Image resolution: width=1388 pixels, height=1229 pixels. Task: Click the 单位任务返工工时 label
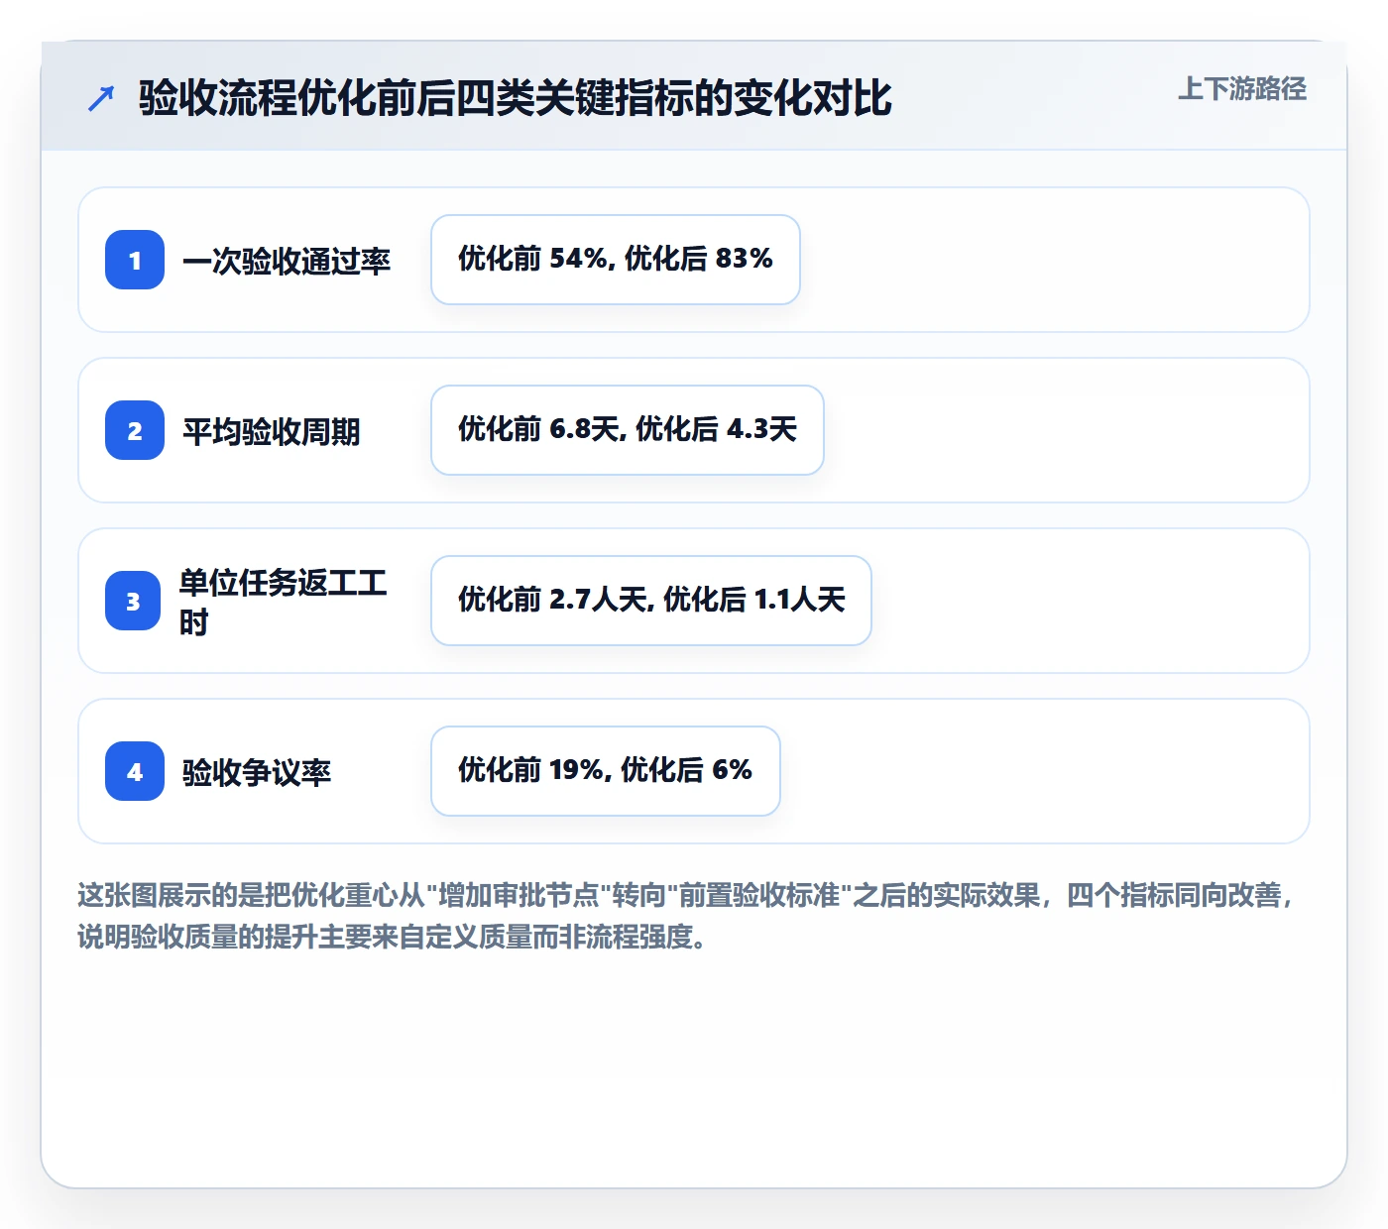[x=284, y=602]
